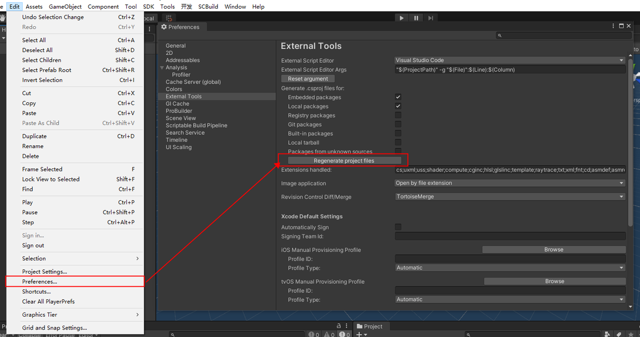Click the Step frame button in toolbar
Screen dimensions: 640x337
click(x=431, y=18)
